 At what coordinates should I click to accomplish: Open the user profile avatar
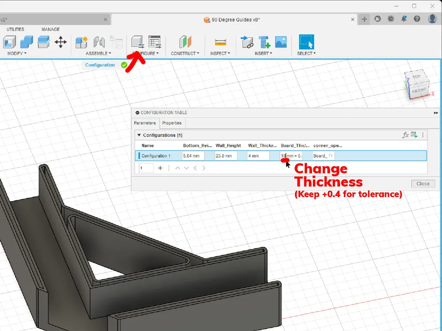click(432, 19)
